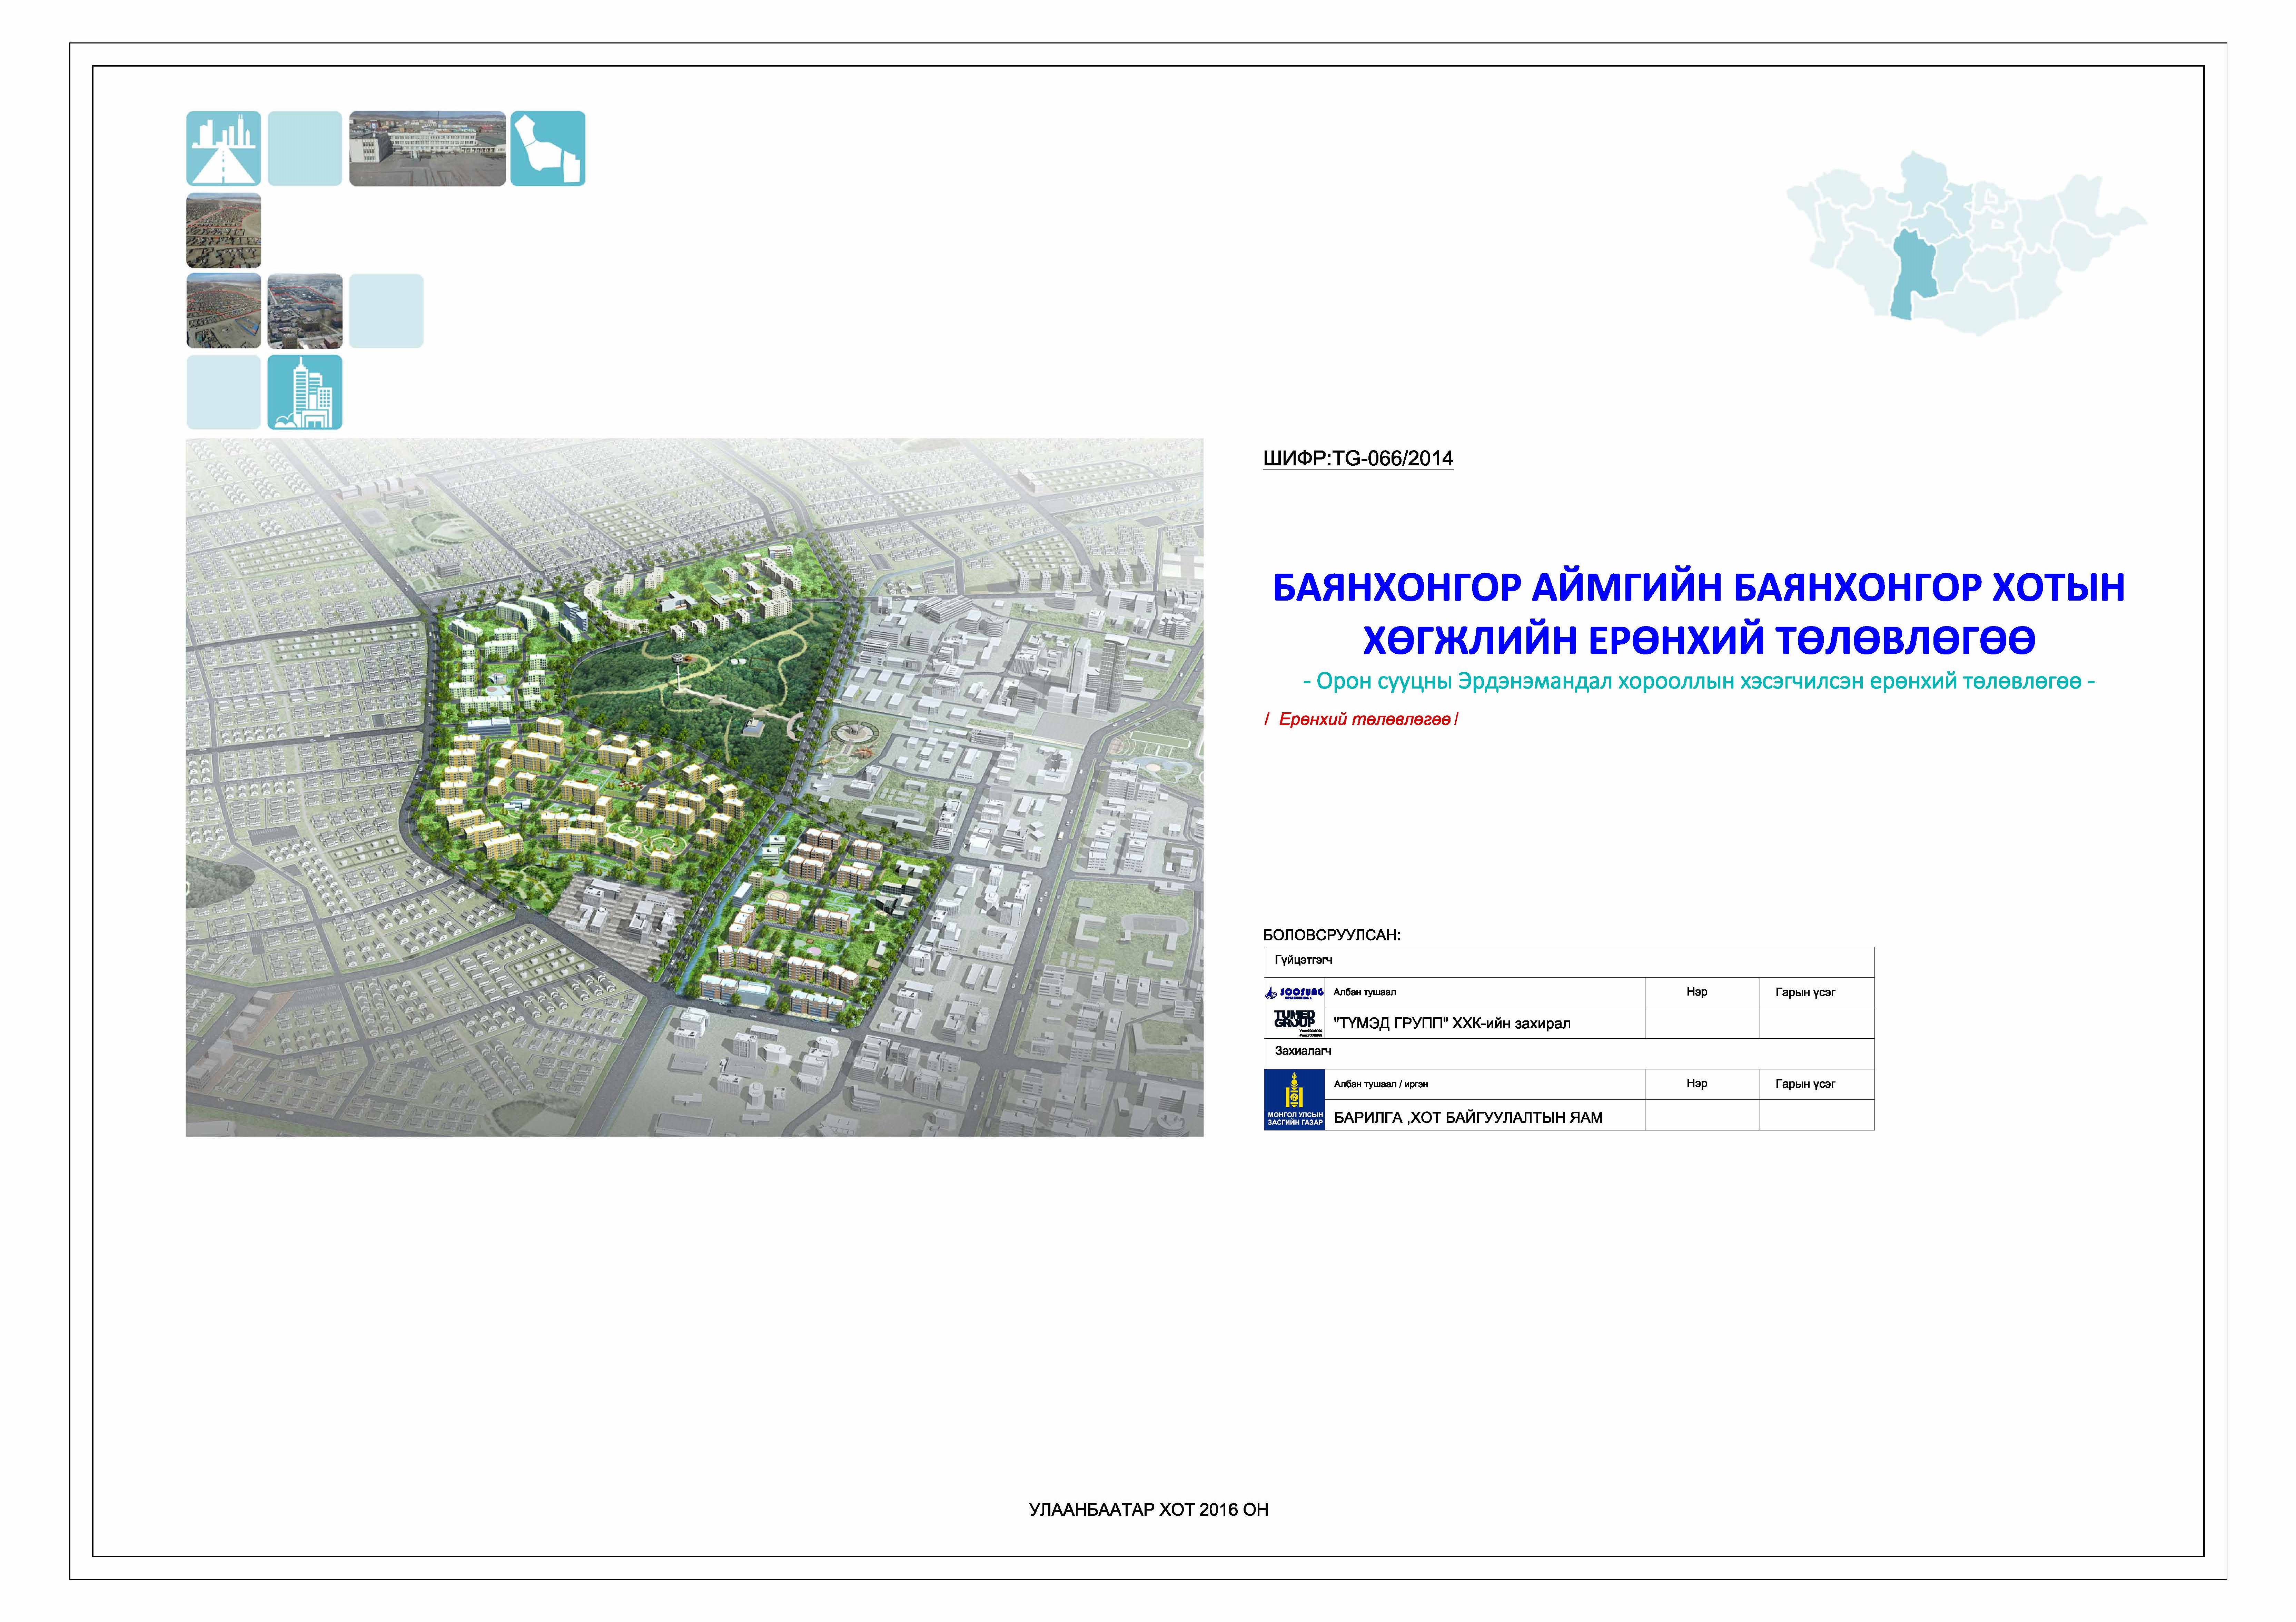Click the Soosung company logo
Image resolution: width=2296 pixels, height=1622 pixels.
(x=1294, y=993)
